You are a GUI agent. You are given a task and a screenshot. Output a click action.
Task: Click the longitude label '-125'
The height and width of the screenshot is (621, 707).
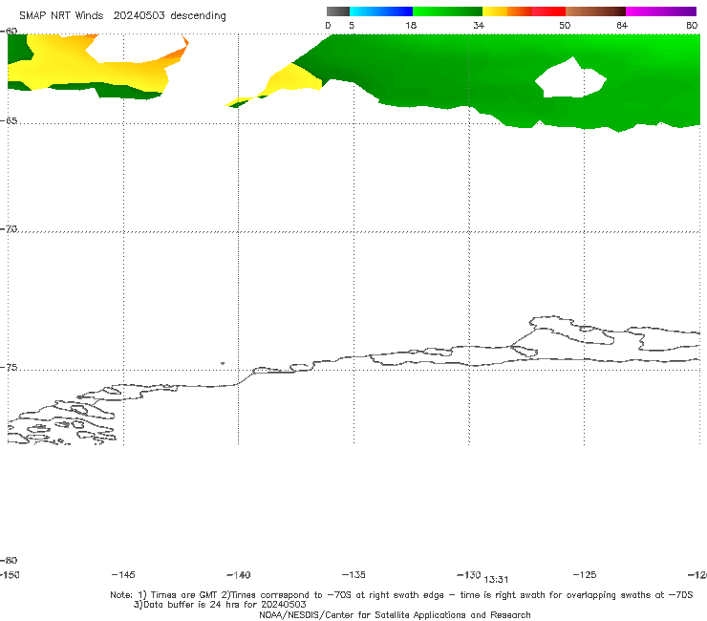click(585, 575)
